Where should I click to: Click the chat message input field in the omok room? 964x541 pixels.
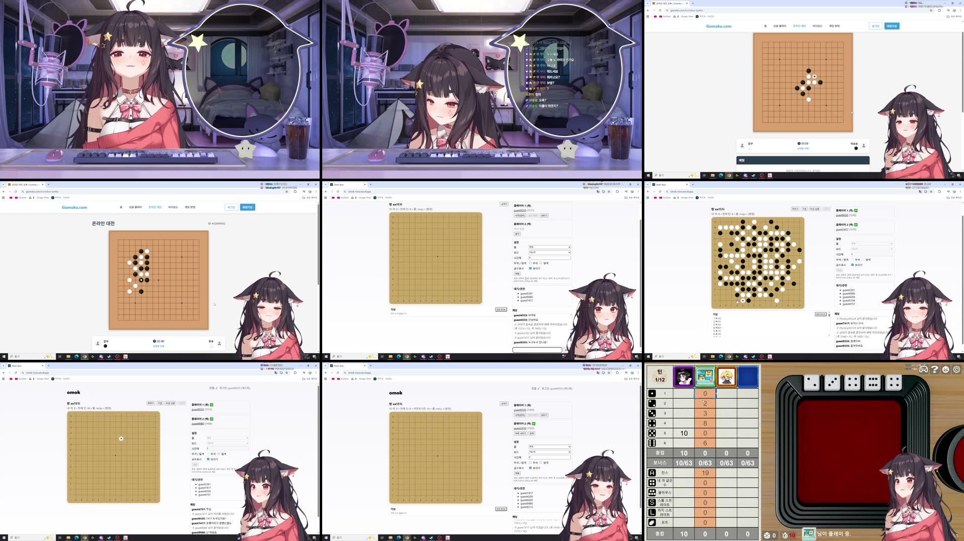537,350
